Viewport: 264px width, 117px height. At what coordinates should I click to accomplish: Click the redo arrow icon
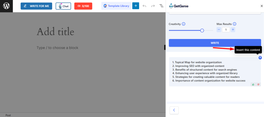point(153,6)
